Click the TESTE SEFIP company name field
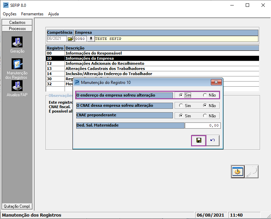The height and width of the screenshot is (219, 271). [x=176, y=39]
